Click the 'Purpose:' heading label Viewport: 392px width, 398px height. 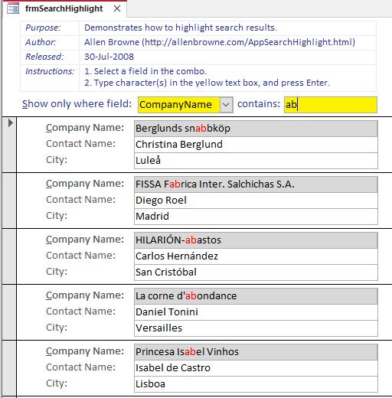point(43,28)
